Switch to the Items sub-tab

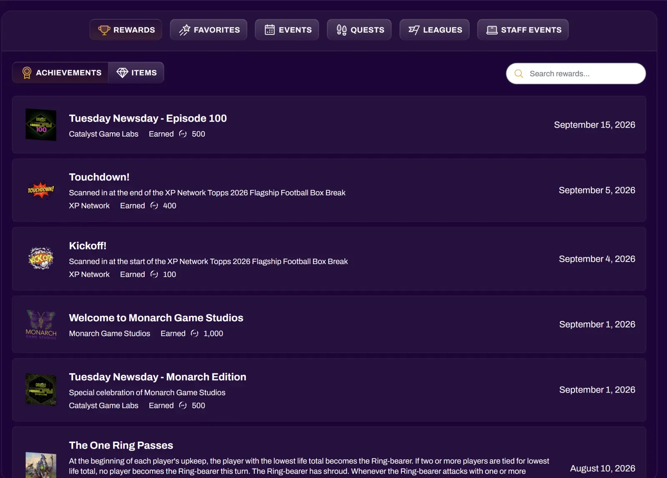[x=136, y=73]
